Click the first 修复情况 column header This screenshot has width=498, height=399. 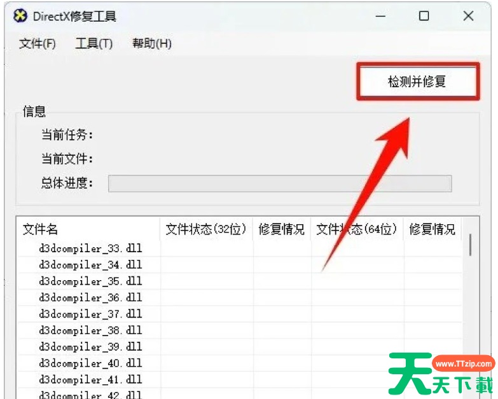click(x=281, y=229)
